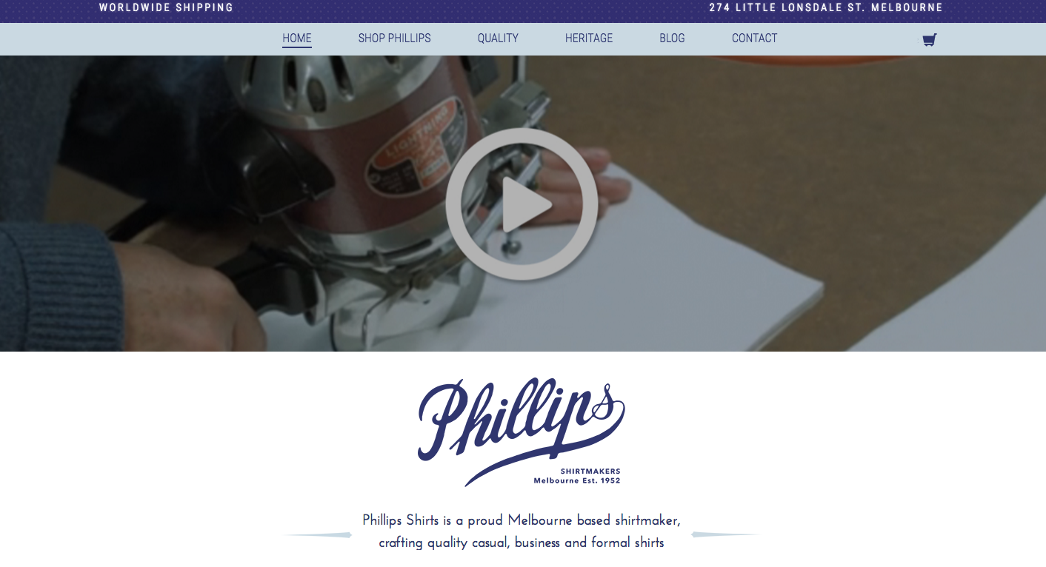Image resolution: width=1046 pixels, height=567 pixels.
Task: Open the Shop Phillips menu item
Action: pos(395,38)
